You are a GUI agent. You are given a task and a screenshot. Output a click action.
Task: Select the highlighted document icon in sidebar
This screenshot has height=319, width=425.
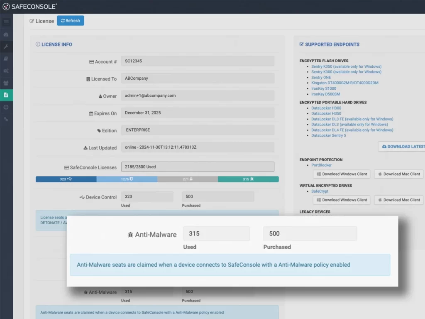pos(6,95)
